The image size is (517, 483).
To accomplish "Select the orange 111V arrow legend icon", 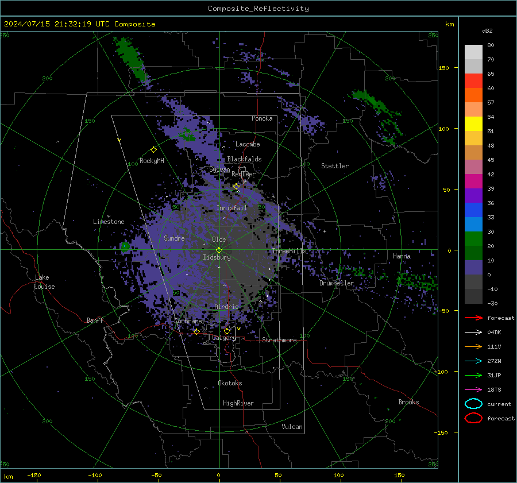I will (473, 346).
